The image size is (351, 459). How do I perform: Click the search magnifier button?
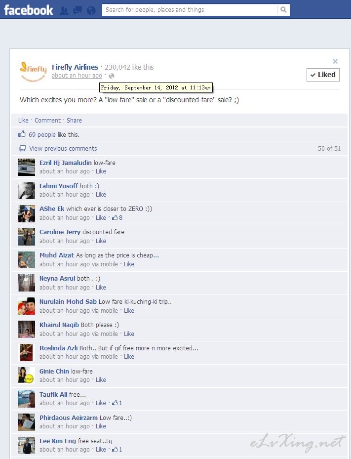(x=283, y=10)
